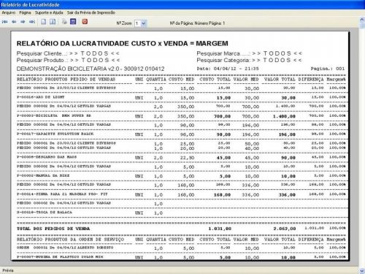
Task: Go to the first page
Action: tap(4, 22)
